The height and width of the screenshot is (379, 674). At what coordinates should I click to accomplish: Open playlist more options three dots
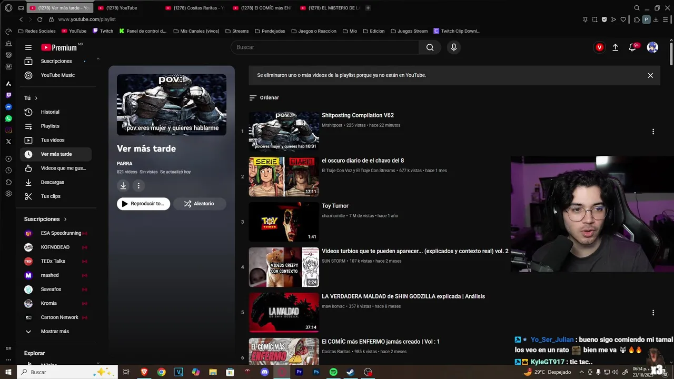[x=138, y=185]
